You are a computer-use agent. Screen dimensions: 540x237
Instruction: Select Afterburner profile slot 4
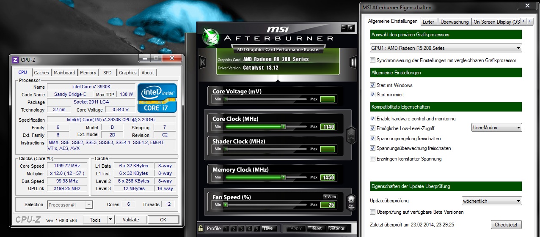(248, 229)
